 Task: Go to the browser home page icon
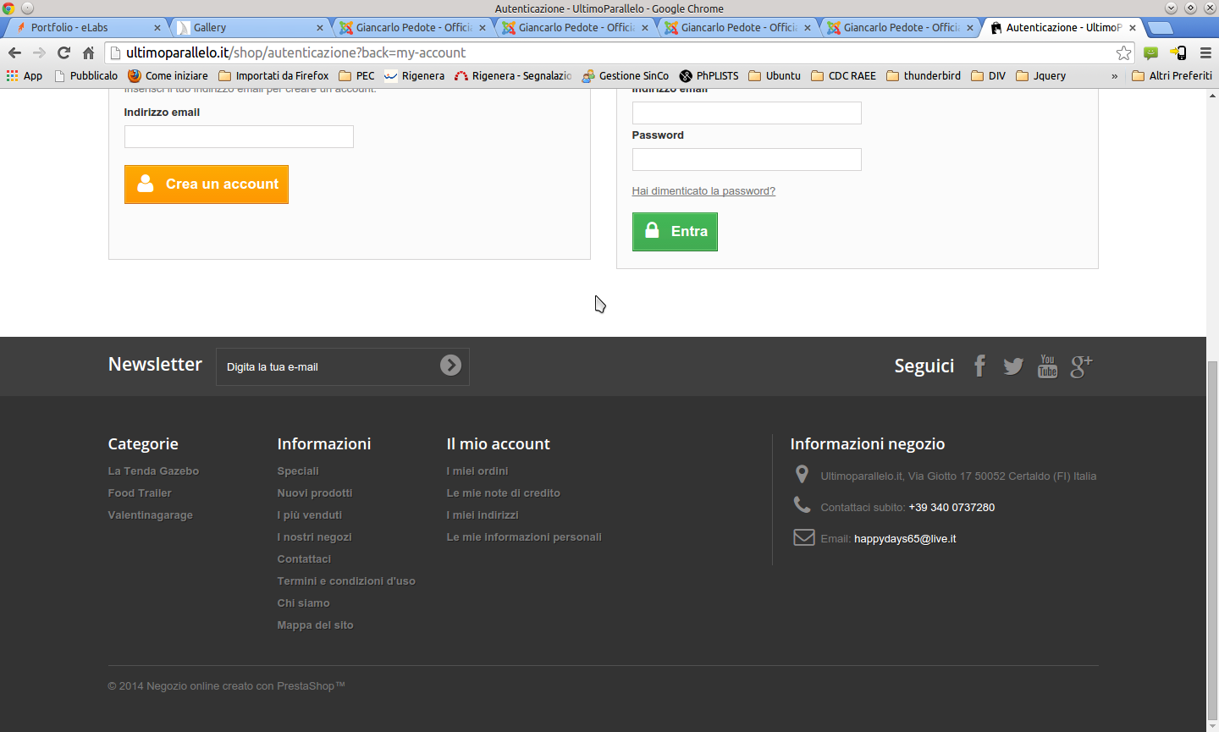(x=88, y=52)
